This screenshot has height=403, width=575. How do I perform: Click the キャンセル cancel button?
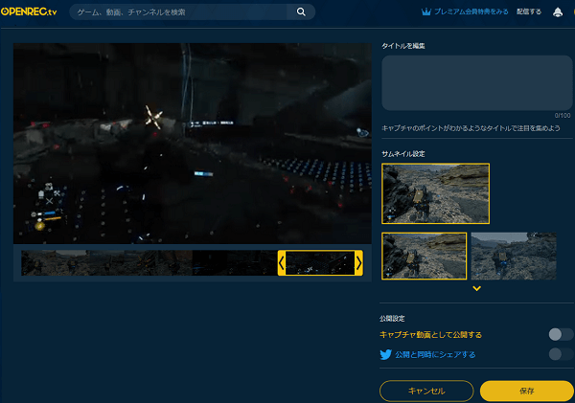tap(426, 391)
